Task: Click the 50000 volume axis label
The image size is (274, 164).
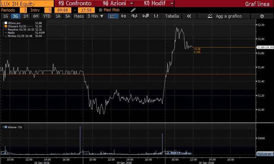Action: pos(261,138)
